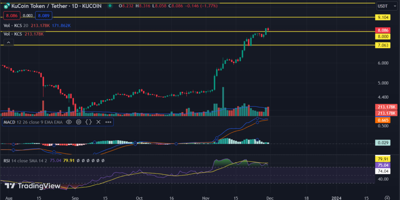
Task: Click the 6.000 price scale label
Action: [383, 63]
